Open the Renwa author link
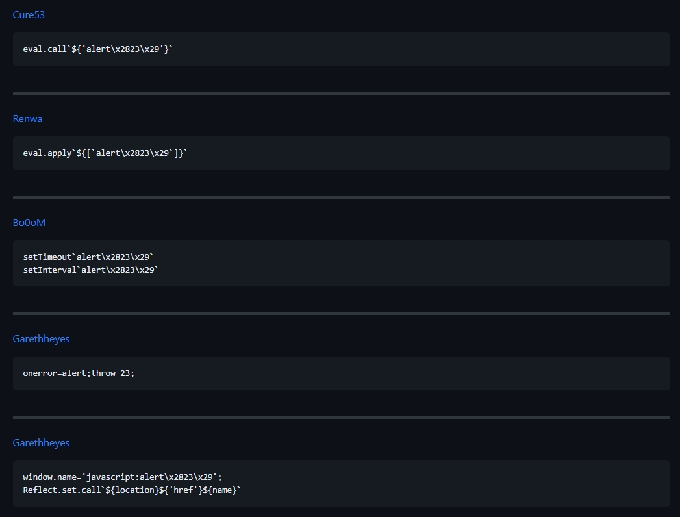This screenshot has height=517, width=680. click(x=27, y=119)
